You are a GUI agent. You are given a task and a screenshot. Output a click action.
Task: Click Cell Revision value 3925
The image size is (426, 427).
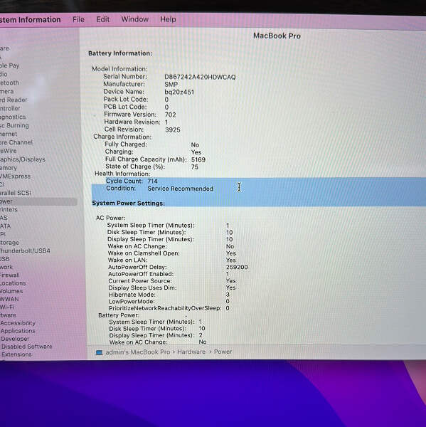tap(173, 130)
